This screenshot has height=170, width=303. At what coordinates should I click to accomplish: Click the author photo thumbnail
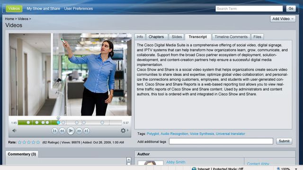151,163
